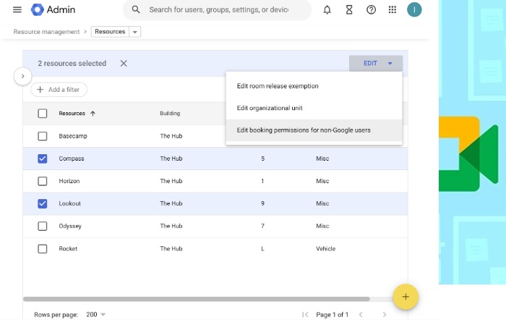Open the main hamburger menu
The image size is (506, 320).
17,9
